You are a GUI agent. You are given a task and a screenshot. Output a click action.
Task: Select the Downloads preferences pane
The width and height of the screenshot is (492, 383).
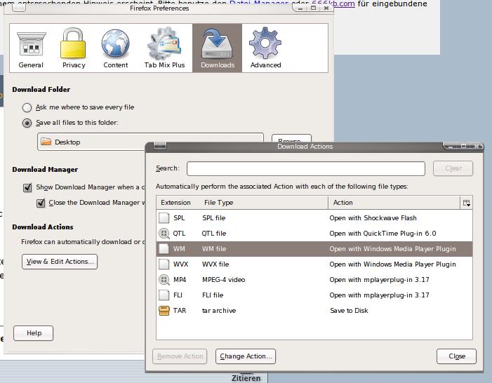(x=217, y=48)
